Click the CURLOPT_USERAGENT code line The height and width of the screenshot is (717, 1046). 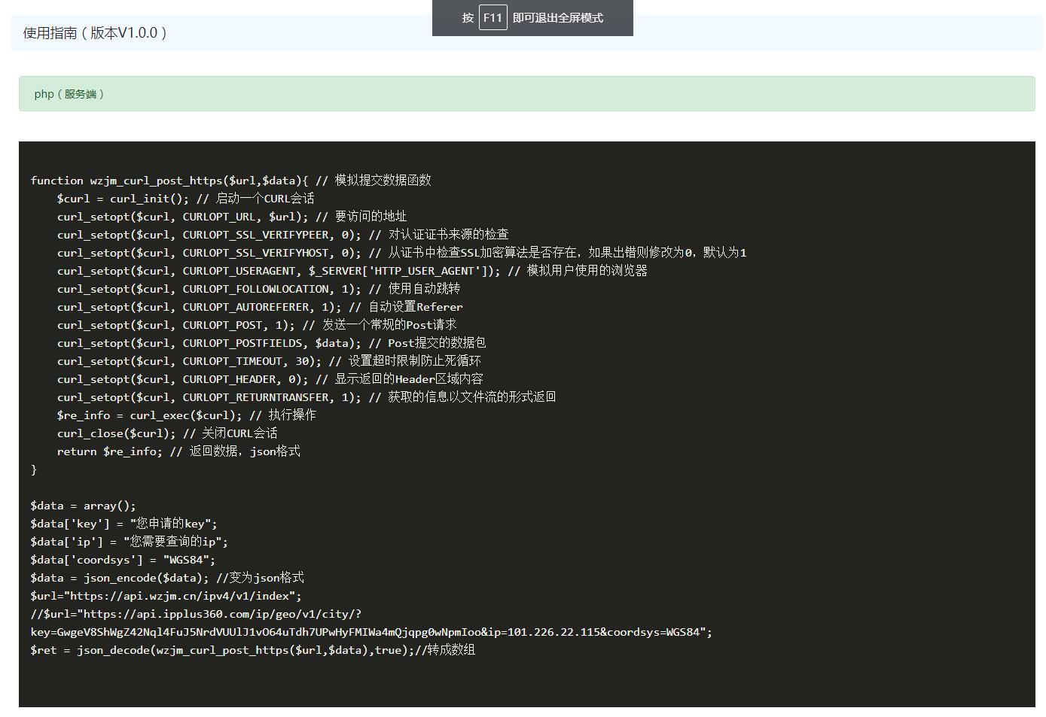click(352, 271)
